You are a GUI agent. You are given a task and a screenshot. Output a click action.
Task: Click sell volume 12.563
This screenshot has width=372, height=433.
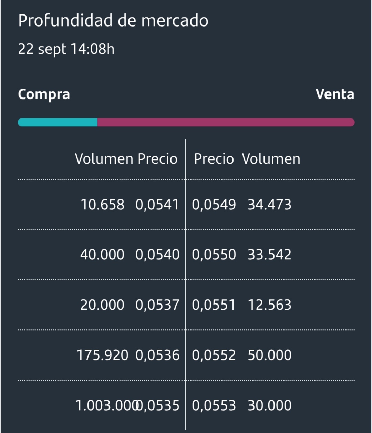pyautogui.click(x=270, y=305)
